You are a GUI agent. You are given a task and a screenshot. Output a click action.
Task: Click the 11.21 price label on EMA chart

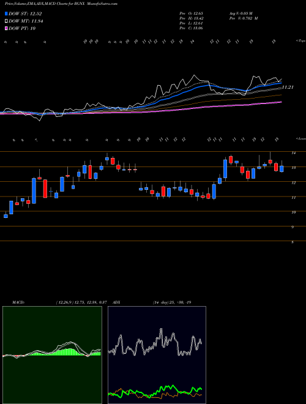[288, 88]
